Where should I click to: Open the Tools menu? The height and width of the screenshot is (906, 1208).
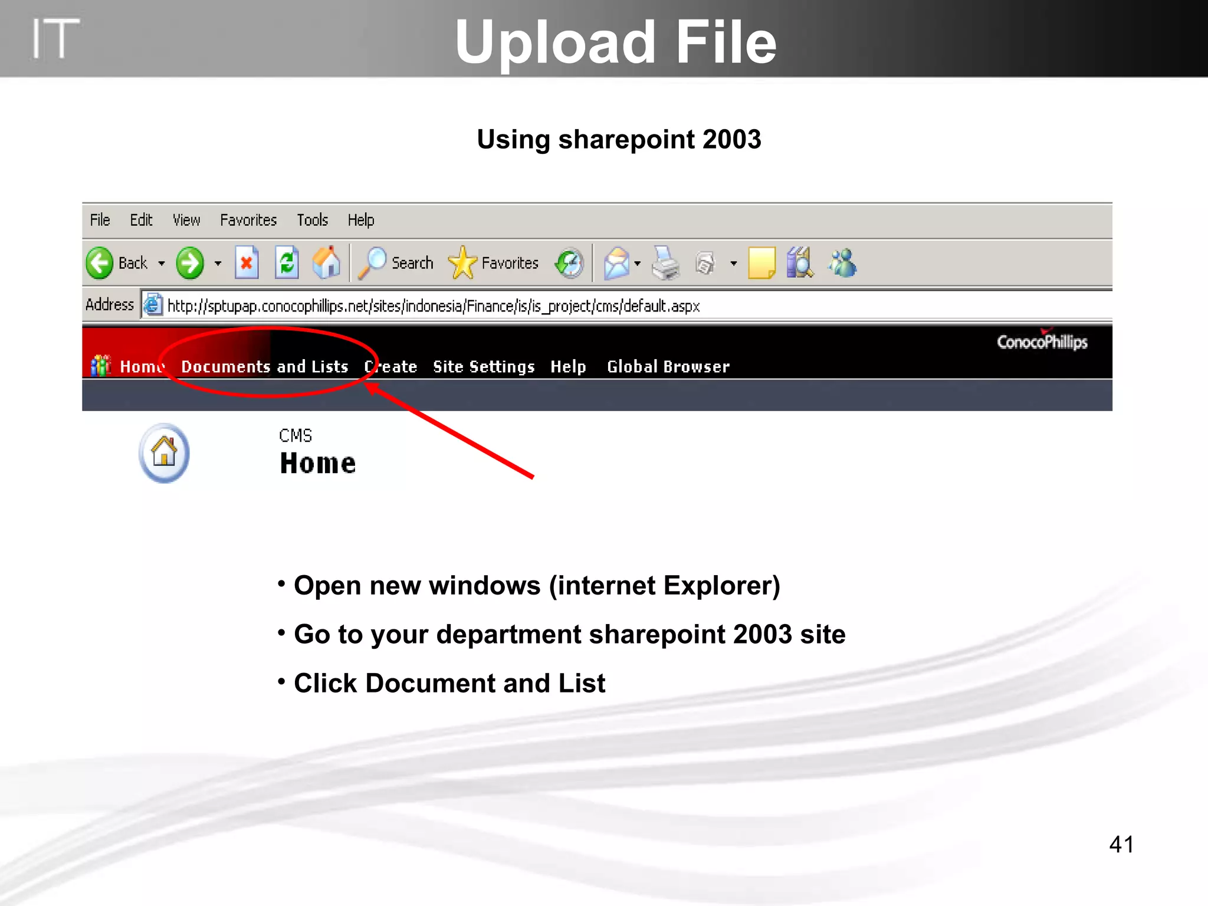312,220
